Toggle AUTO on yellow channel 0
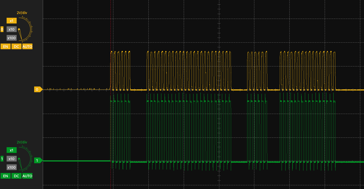The height and width of the screenshot is (189, 364). 28,46
